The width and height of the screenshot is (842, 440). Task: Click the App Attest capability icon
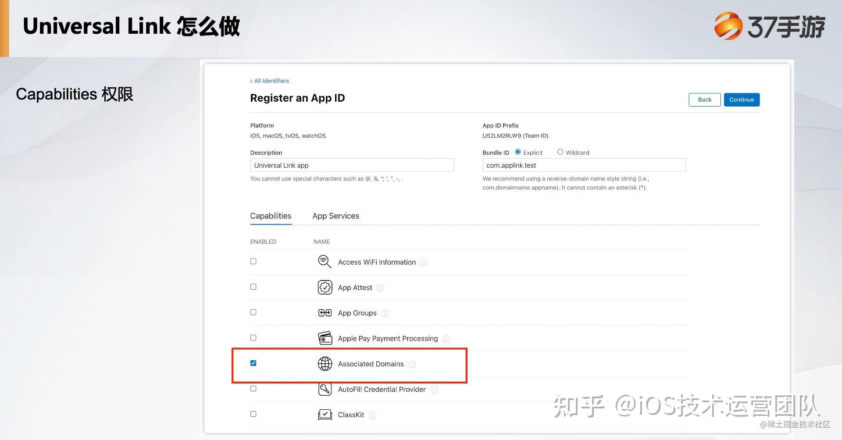(x=325, y=287)
